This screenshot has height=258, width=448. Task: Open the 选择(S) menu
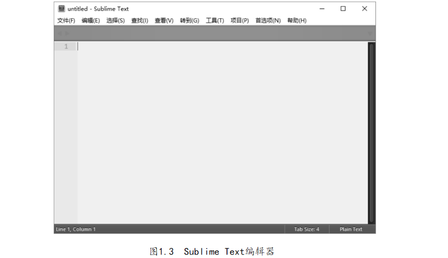[x=116, y=21]
